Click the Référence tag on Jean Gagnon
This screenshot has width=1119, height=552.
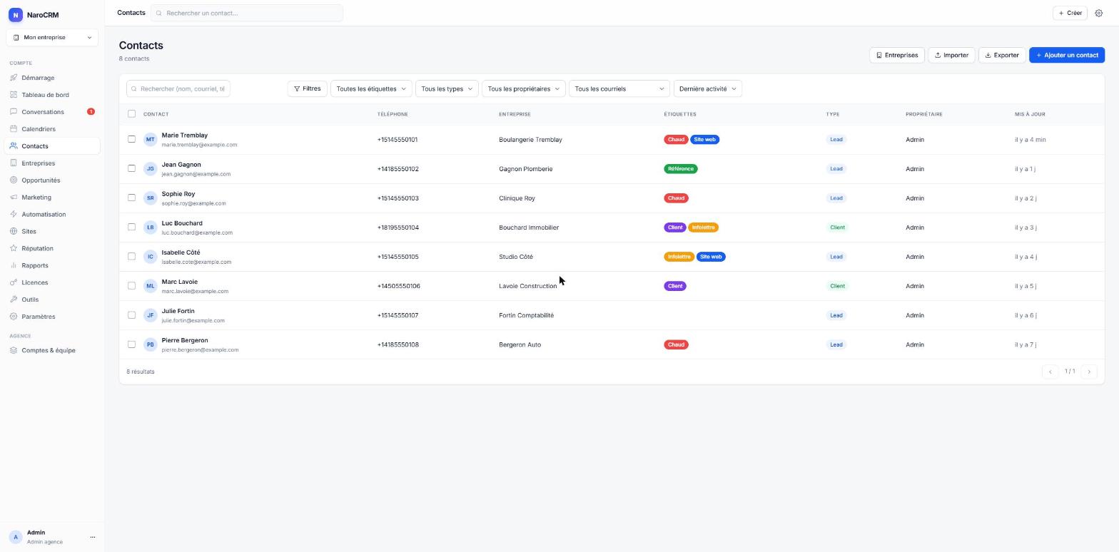click(681, 169)
